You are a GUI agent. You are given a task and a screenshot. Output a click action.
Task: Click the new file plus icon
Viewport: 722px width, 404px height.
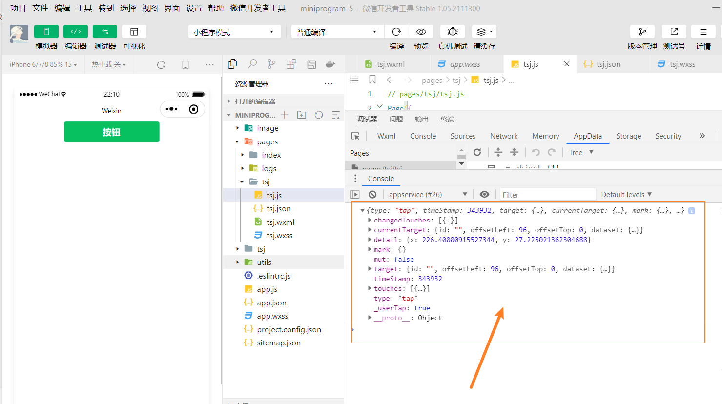(285, 115)
